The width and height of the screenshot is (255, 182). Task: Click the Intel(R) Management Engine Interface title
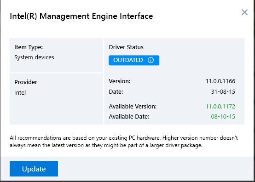tap(81, 16)
